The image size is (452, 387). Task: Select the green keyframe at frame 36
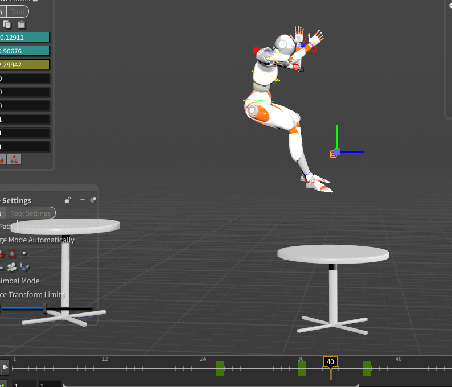302,369
